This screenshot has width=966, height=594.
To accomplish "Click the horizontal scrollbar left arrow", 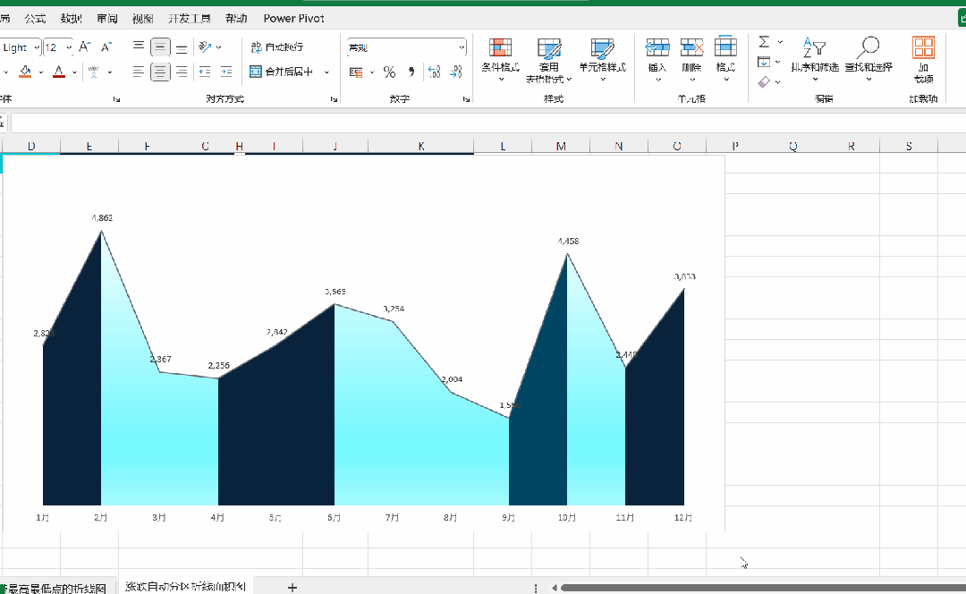I will click(555, 588).
